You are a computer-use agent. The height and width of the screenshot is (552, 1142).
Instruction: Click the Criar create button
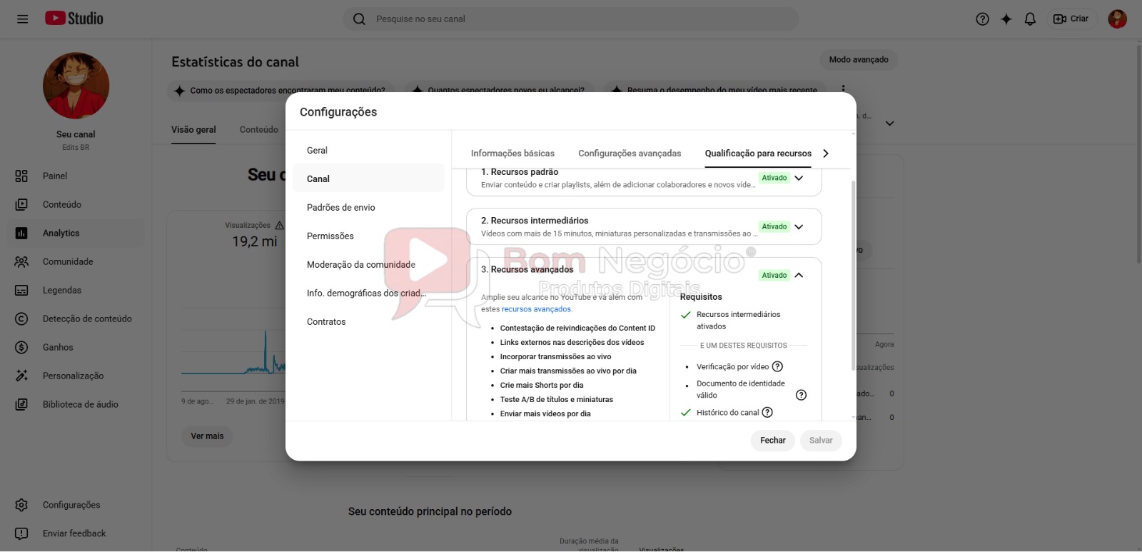click(1071, 19)
